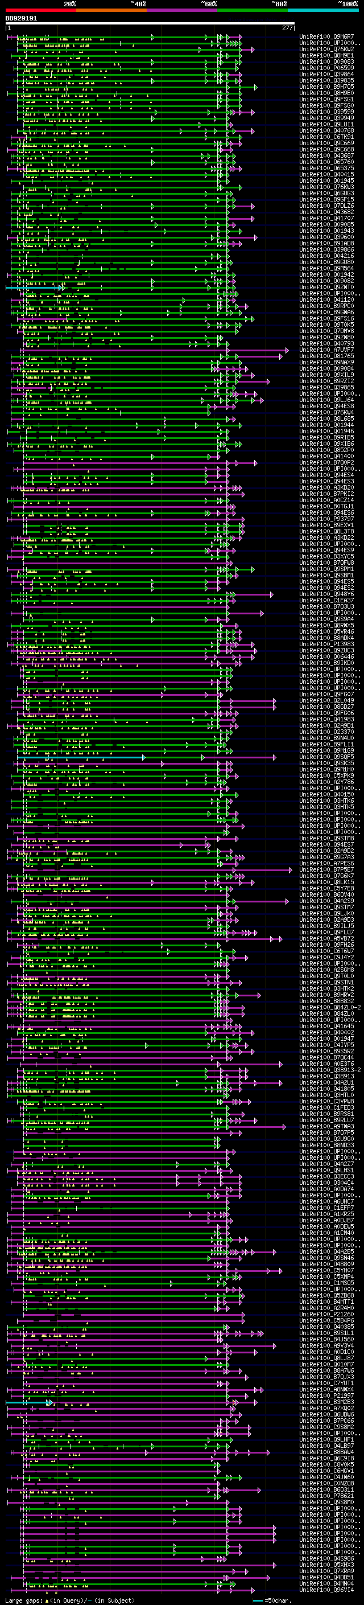364x1605 pixels.
Task: Click the red 20% identity color segment
Action: (41, 10)
